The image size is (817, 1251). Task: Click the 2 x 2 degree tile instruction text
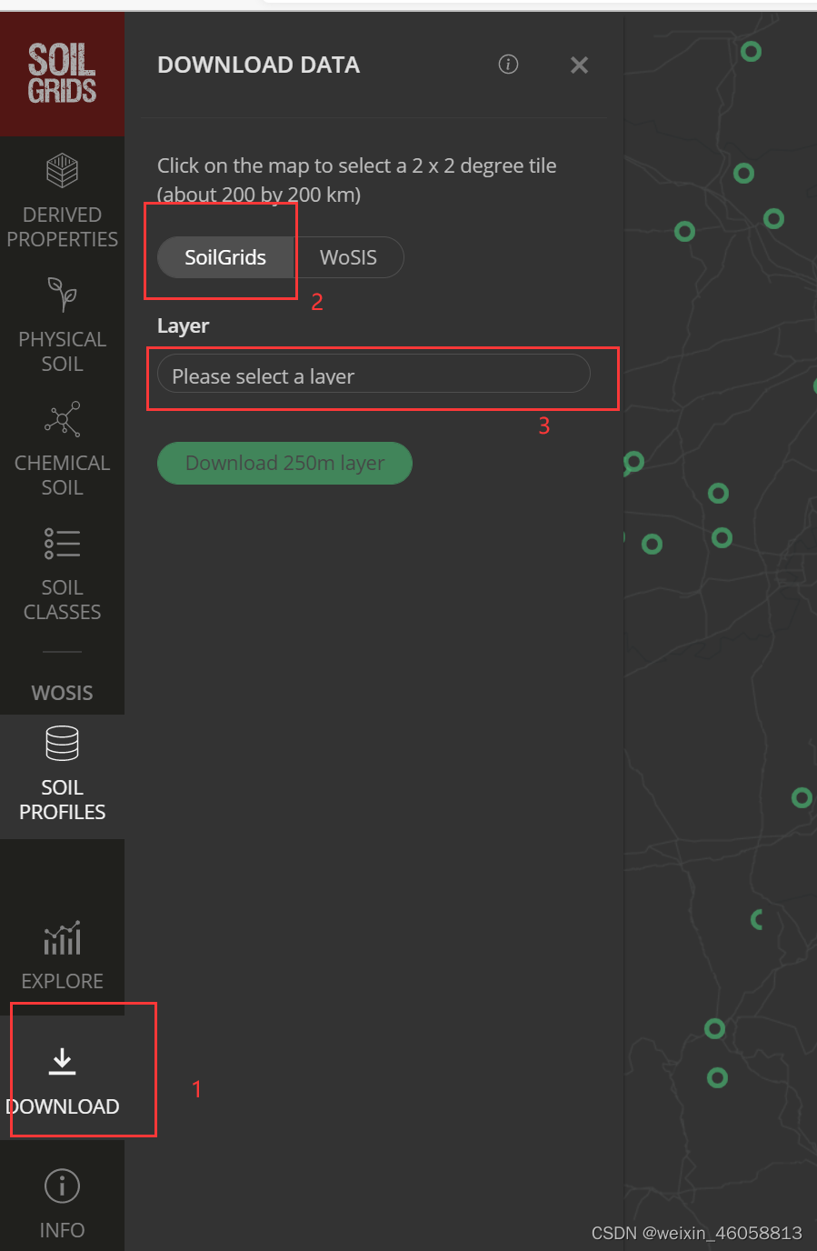click(x=356, y=180)
